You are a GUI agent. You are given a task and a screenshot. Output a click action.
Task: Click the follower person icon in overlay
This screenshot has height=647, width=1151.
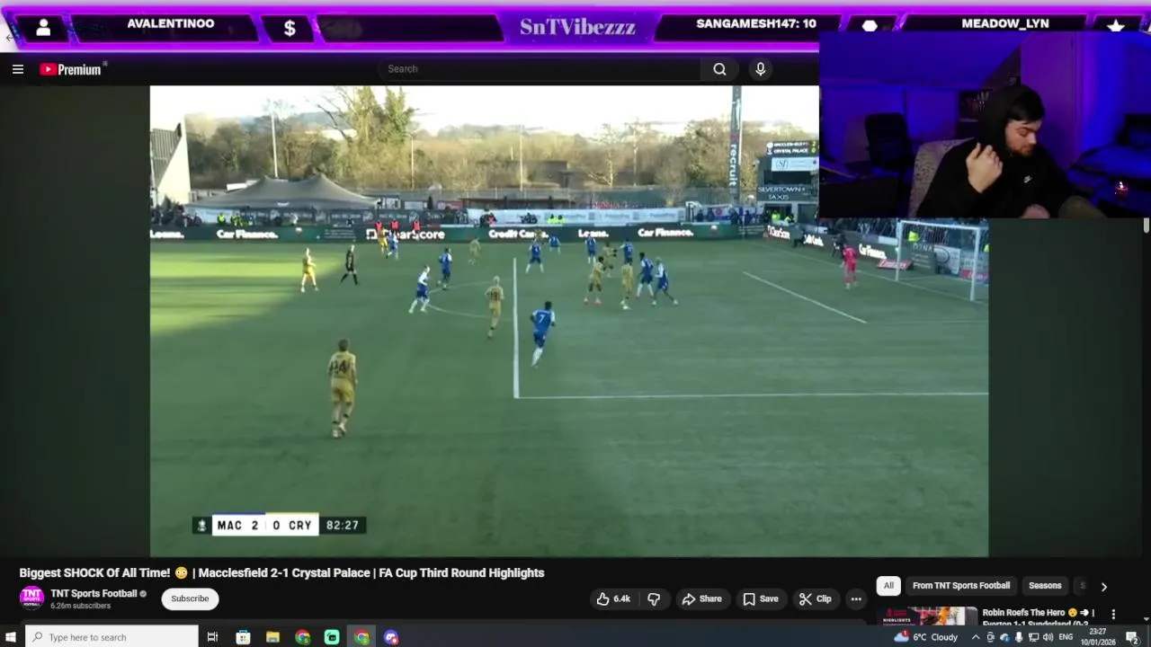click(x=43, y=28)
